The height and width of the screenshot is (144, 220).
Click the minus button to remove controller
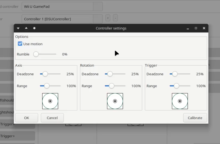tap(115, 18)
